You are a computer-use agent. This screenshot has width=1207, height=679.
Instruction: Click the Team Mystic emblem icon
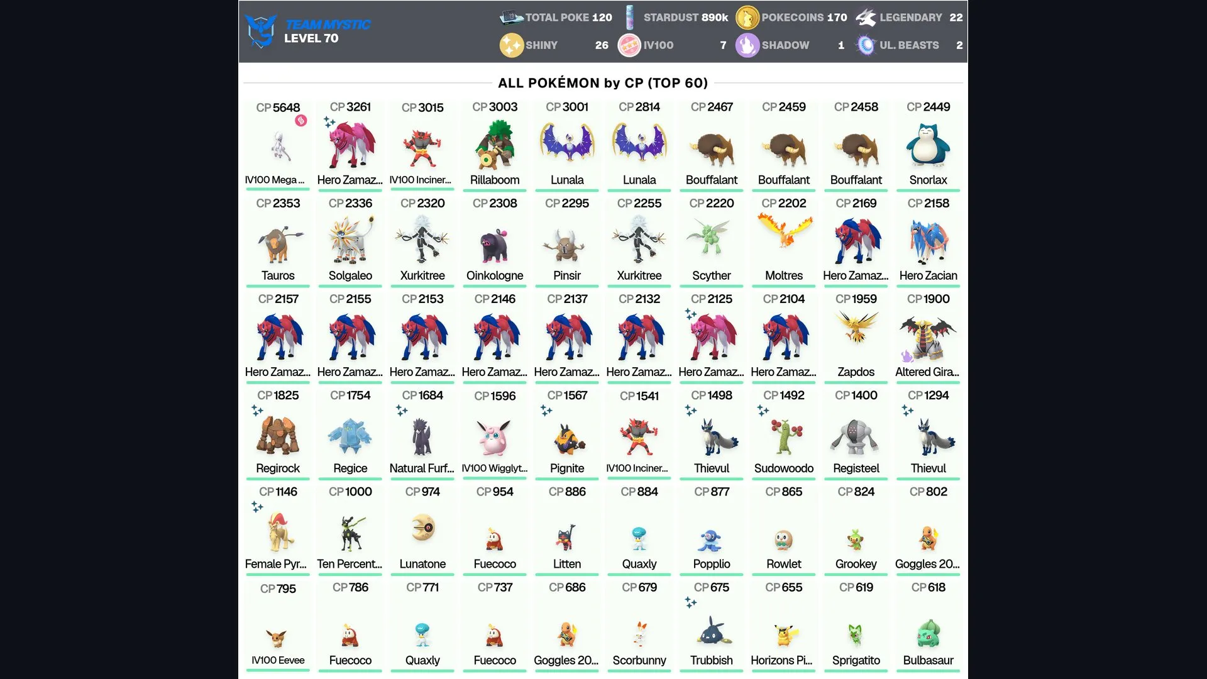(x=261, y=31)
